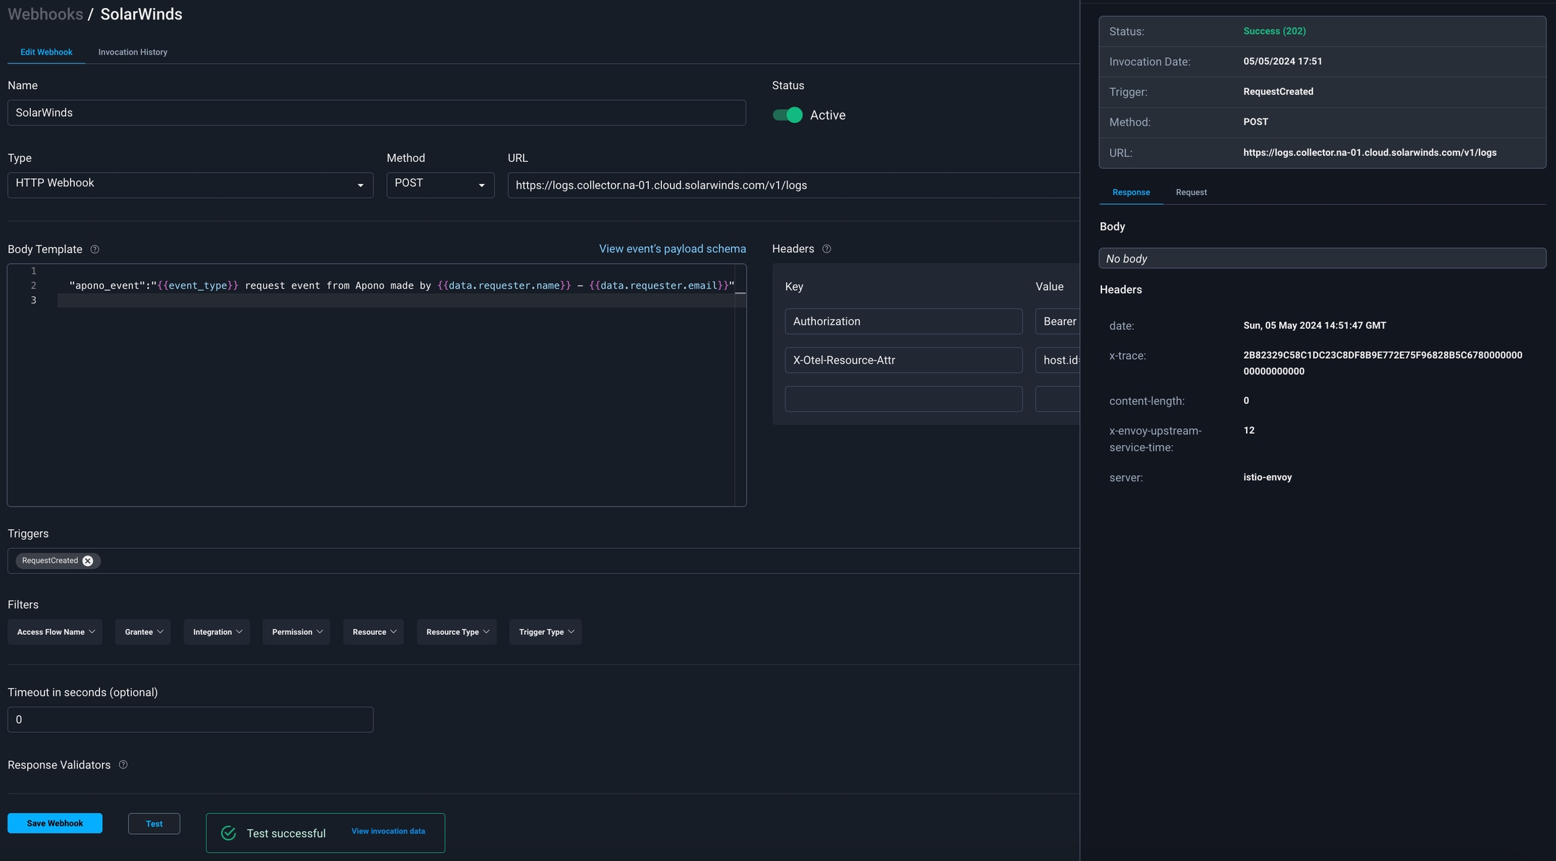The width and height of the screenshot is (1556, 861).
Task: Toggle the Active status switch
Action: 787,115
